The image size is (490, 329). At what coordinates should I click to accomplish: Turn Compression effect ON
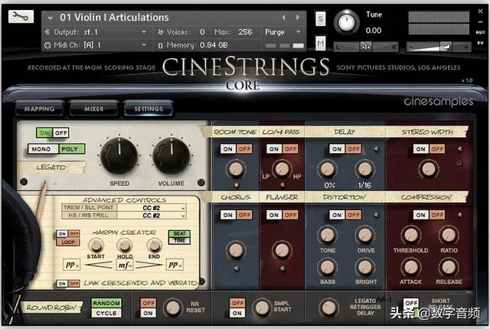tap(420, 215)
